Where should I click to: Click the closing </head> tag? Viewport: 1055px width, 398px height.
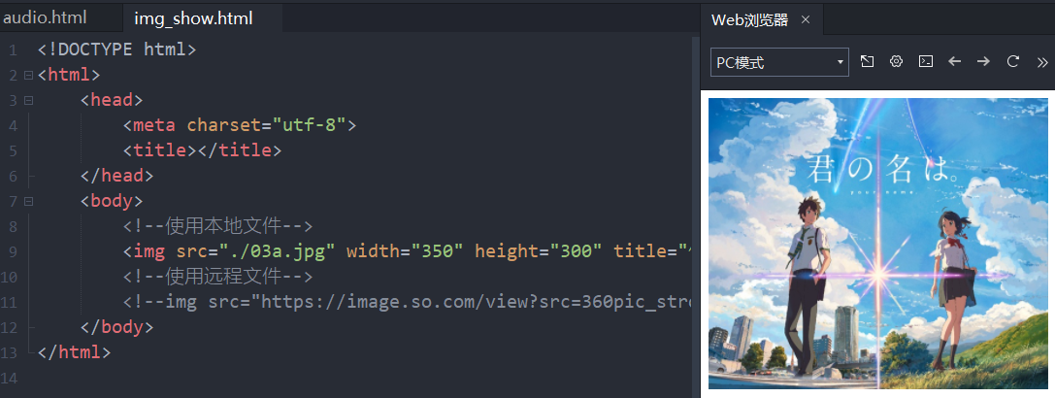[117, 175]
